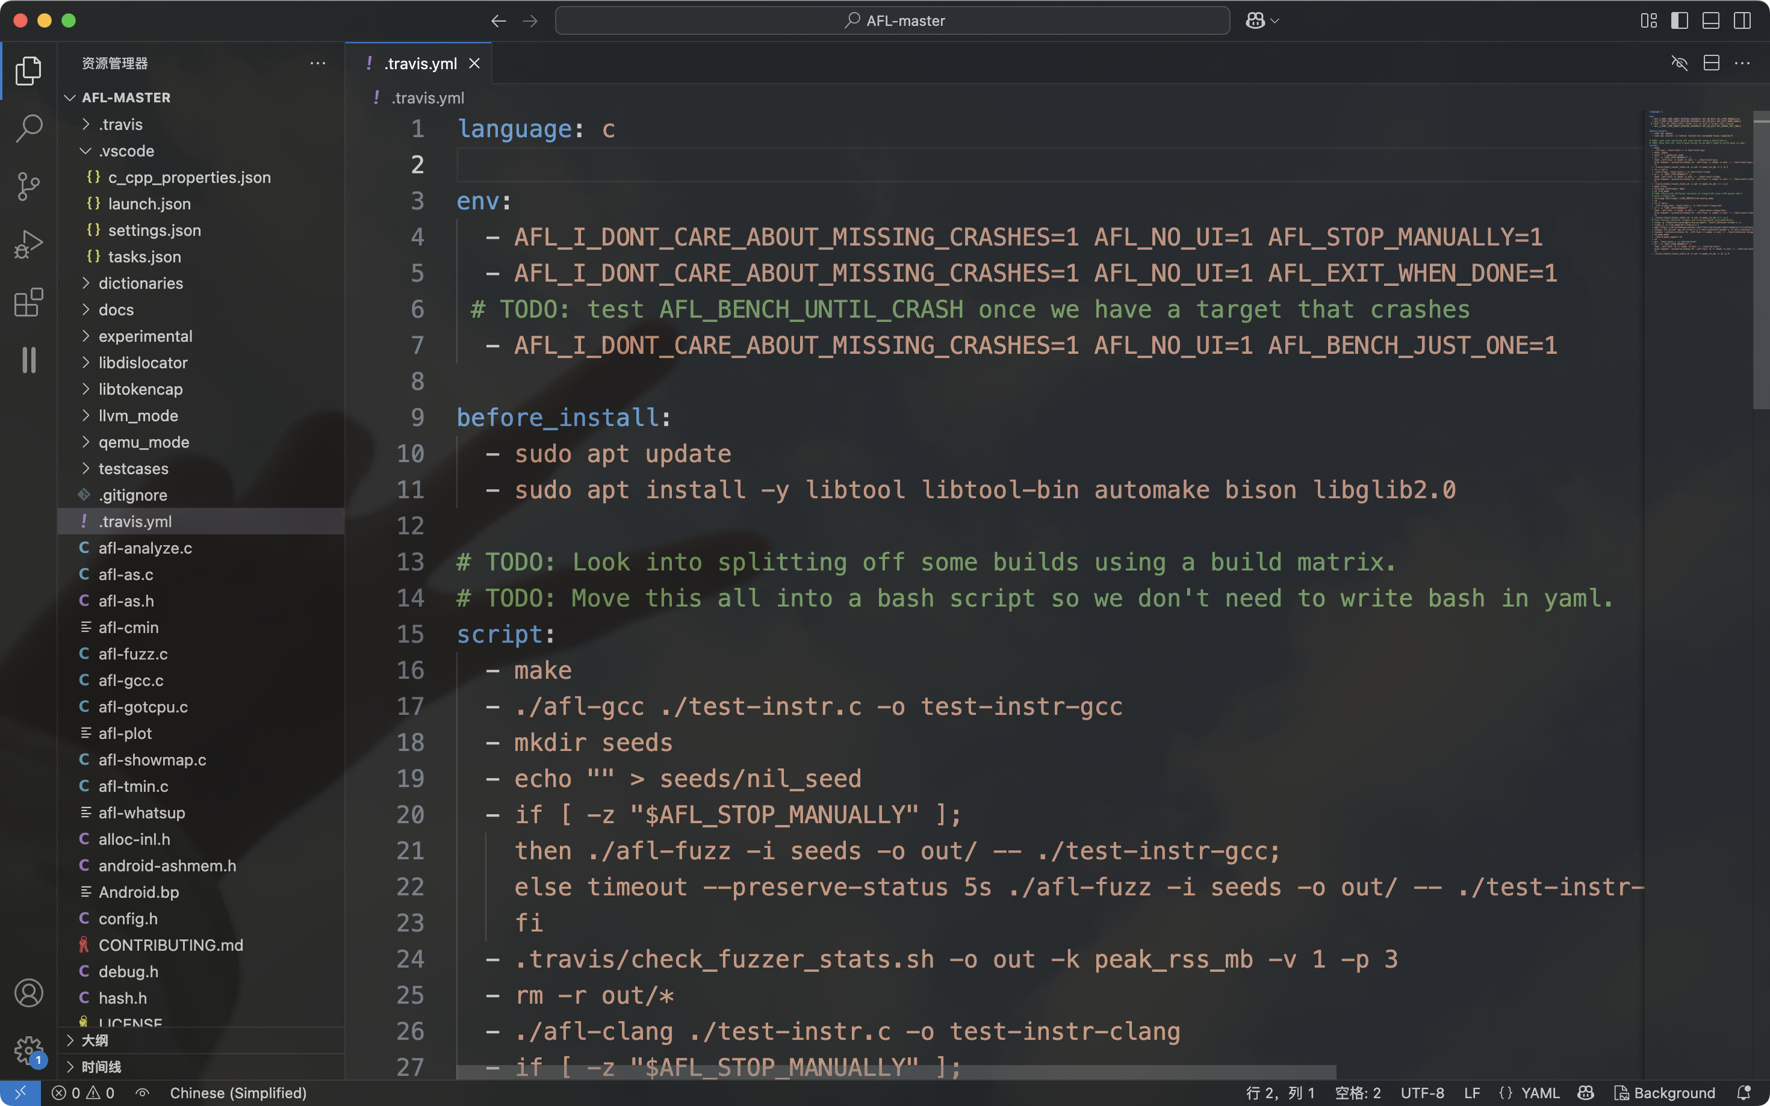This screenshot has width=1770, height=1106.
Task: Toggle the secondary side bar
Action: tap(1742, 20)
